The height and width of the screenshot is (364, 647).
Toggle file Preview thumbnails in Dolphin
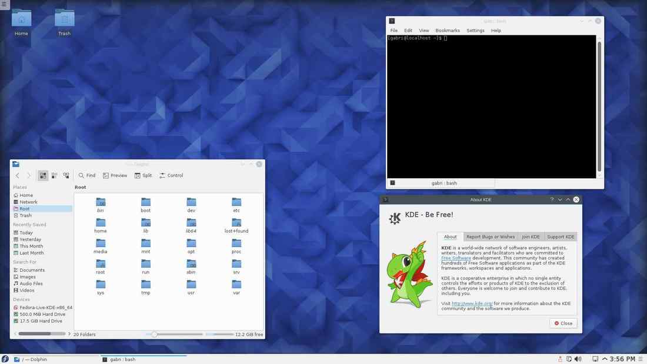[x=115, y=175]
